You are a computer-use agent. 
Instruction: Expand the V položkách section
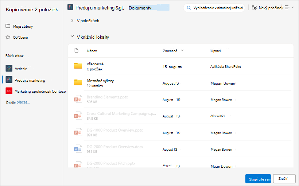(72, 20)
